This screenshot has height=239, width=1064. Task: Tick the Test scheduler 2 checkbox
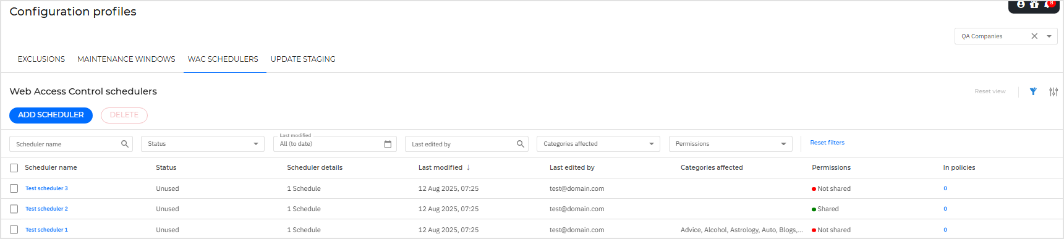[x=14, y=209]
